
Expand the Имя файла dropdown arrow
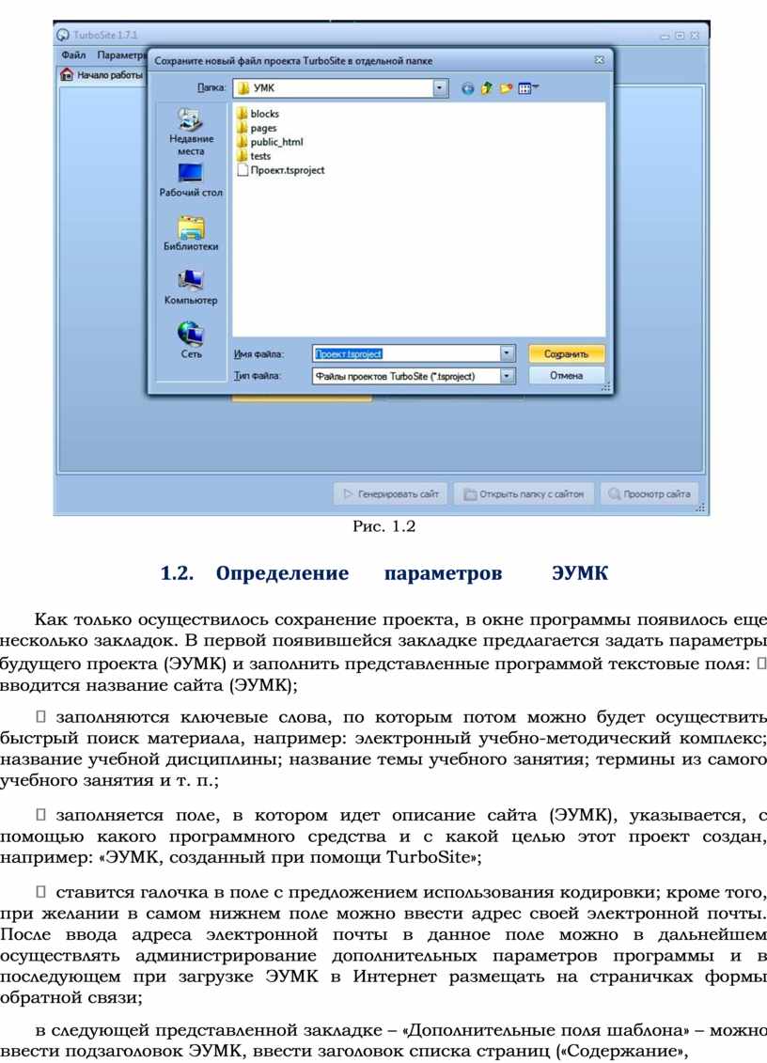click(508, 354)
